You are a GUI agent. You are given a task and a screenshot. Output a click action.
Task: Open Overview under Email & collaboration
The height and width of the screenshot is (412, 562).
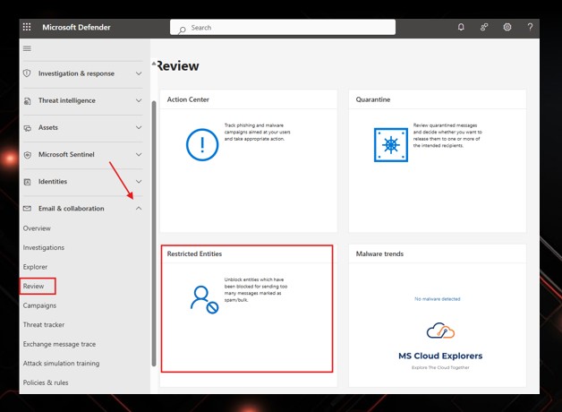pyautogui.click(x=37, y=228)
